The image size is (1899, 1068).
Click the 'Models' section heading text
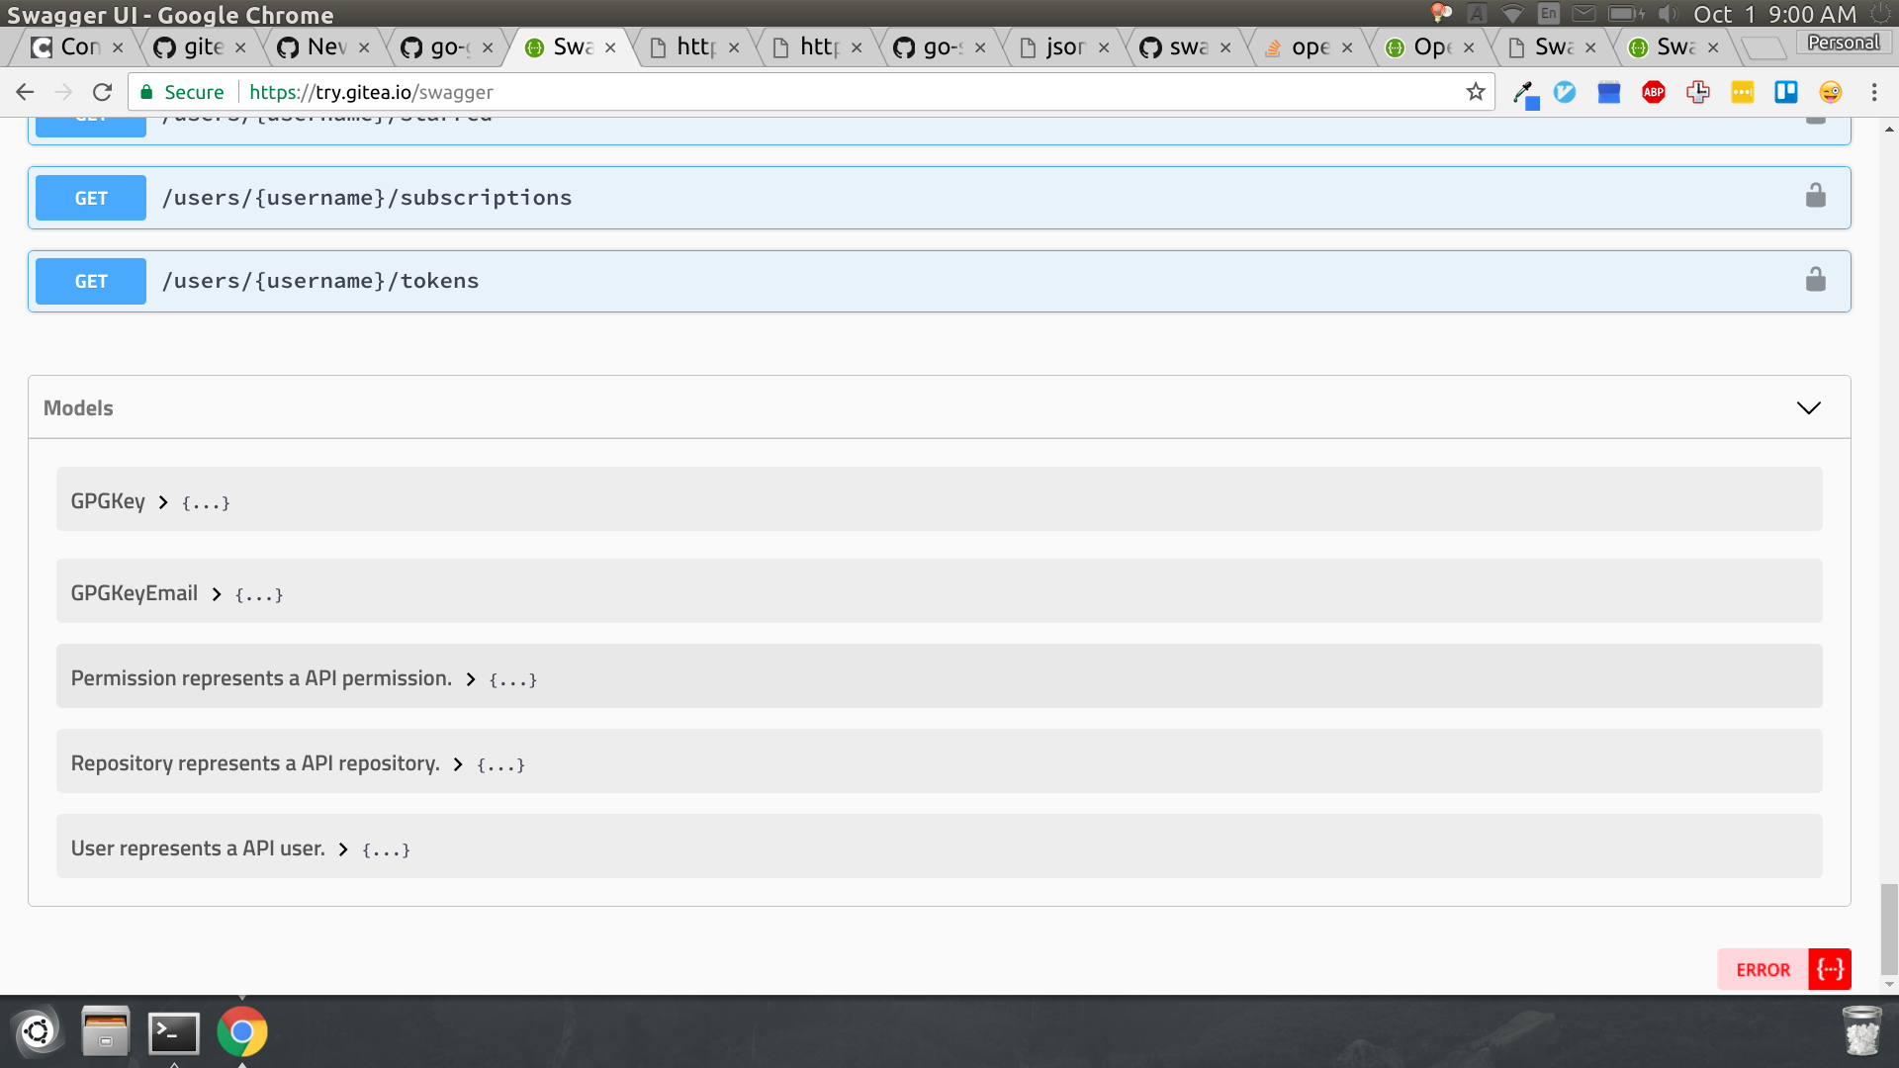tap(78, 407)
